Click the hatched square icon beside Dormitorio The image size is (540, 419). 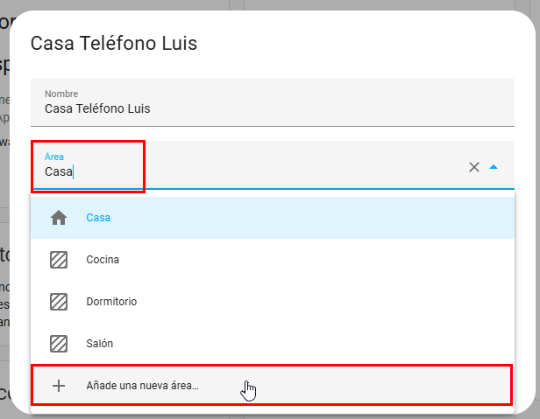(x=59, y=302)
